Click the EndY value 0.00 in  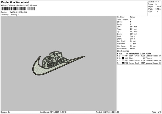click(x=133, y=39)
